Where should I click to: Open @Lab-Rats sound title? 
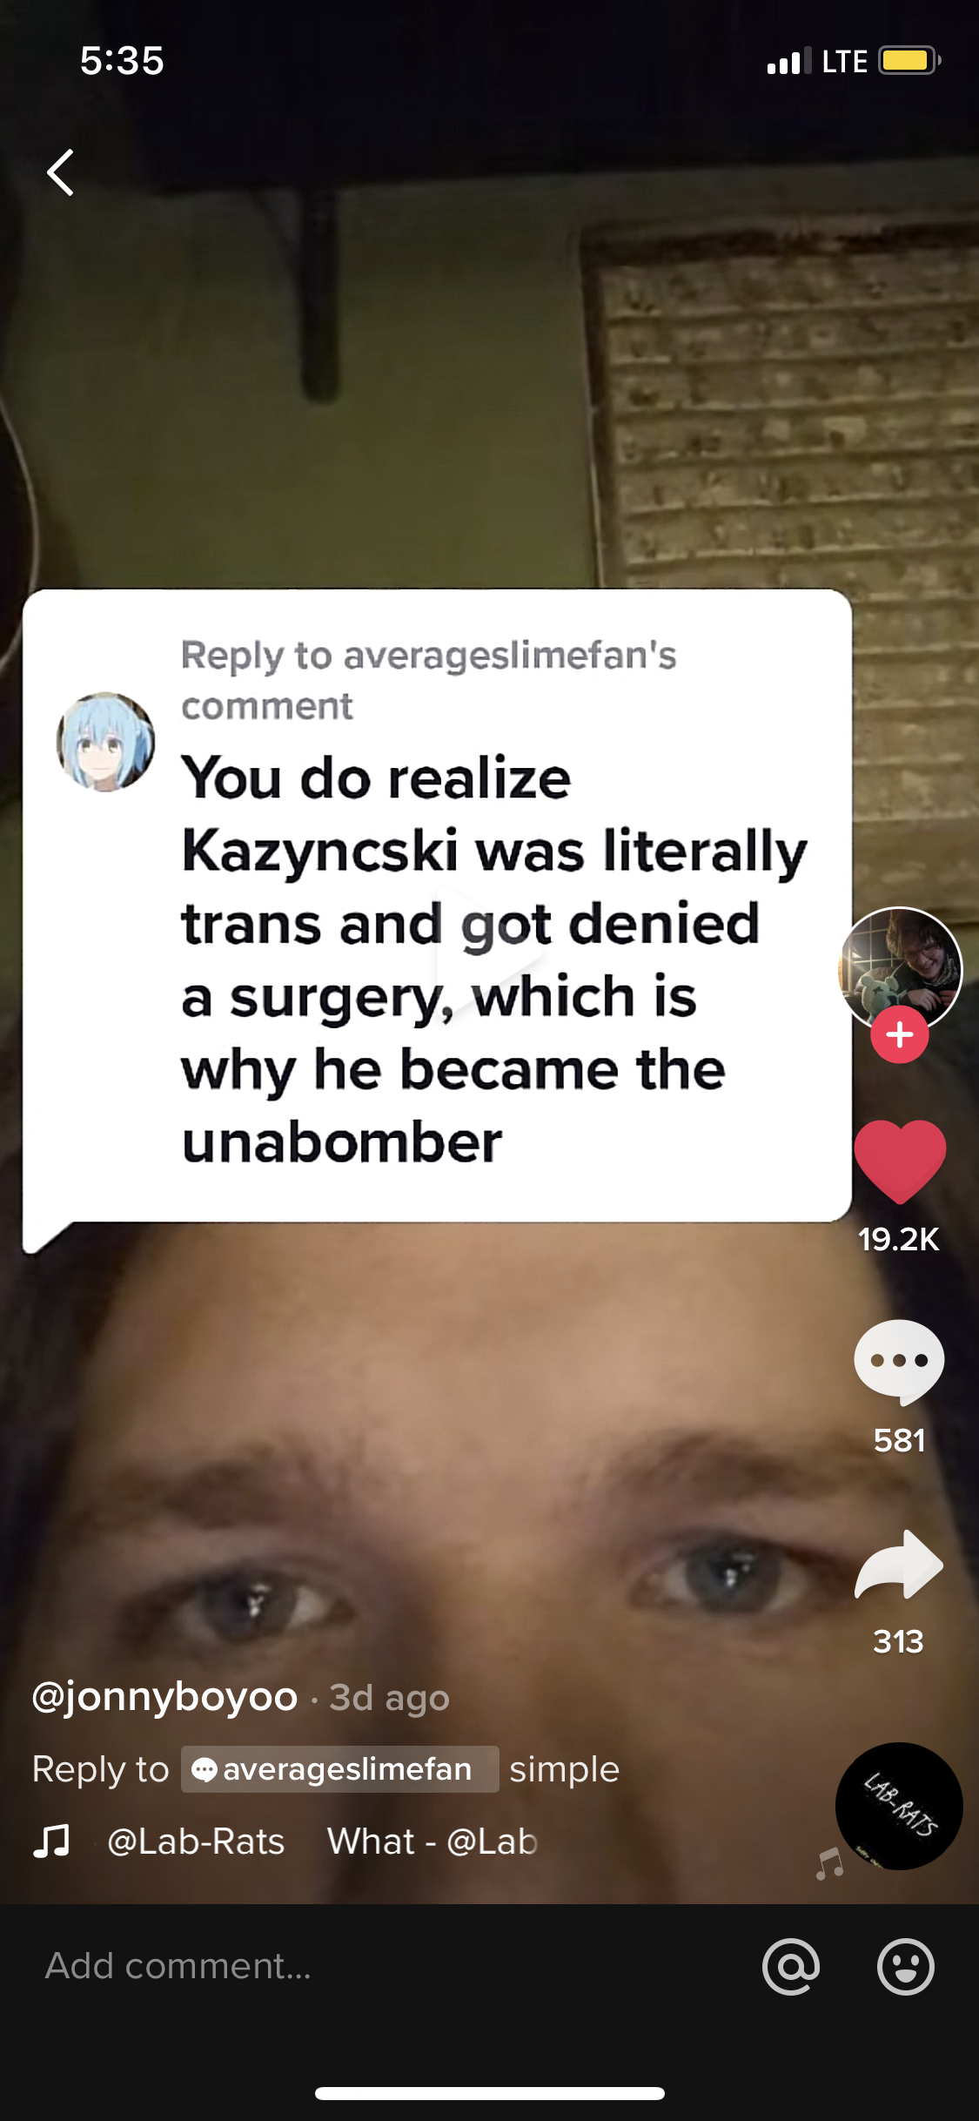click(x=196, y=1842)
